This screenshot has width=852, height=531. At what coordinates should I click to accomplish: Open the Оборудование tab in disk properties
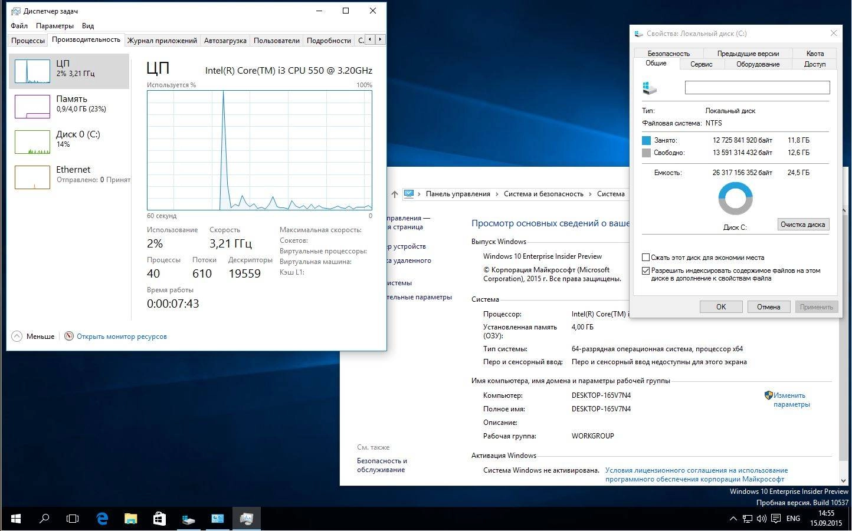[758, 64]
